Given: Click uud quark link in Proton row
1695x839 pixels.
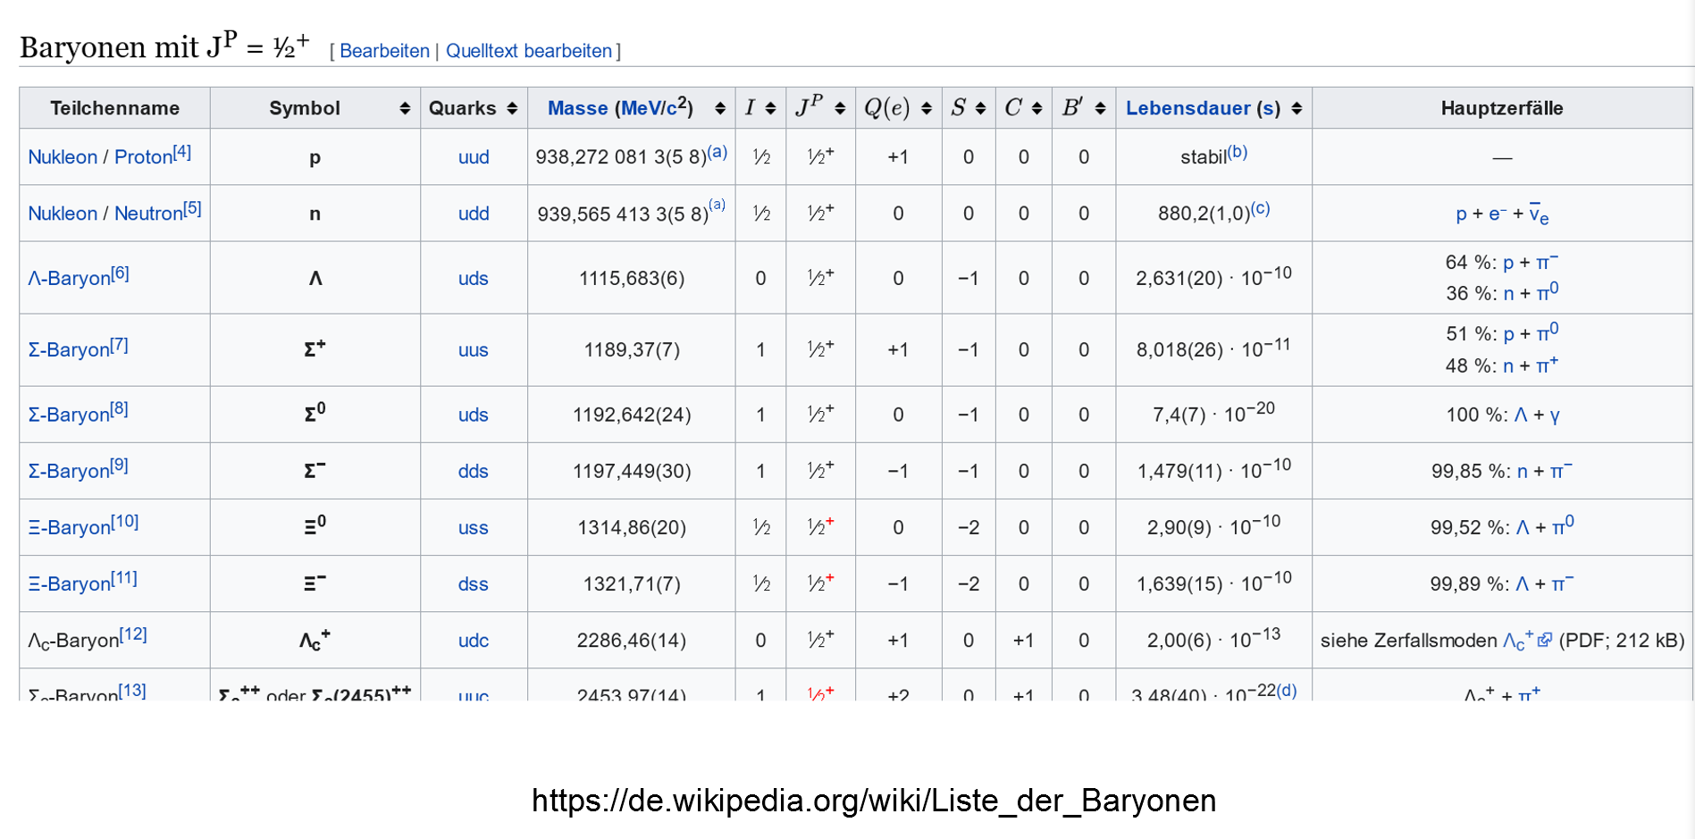Looking at the screenshot, I should click(x=474, y=157).
